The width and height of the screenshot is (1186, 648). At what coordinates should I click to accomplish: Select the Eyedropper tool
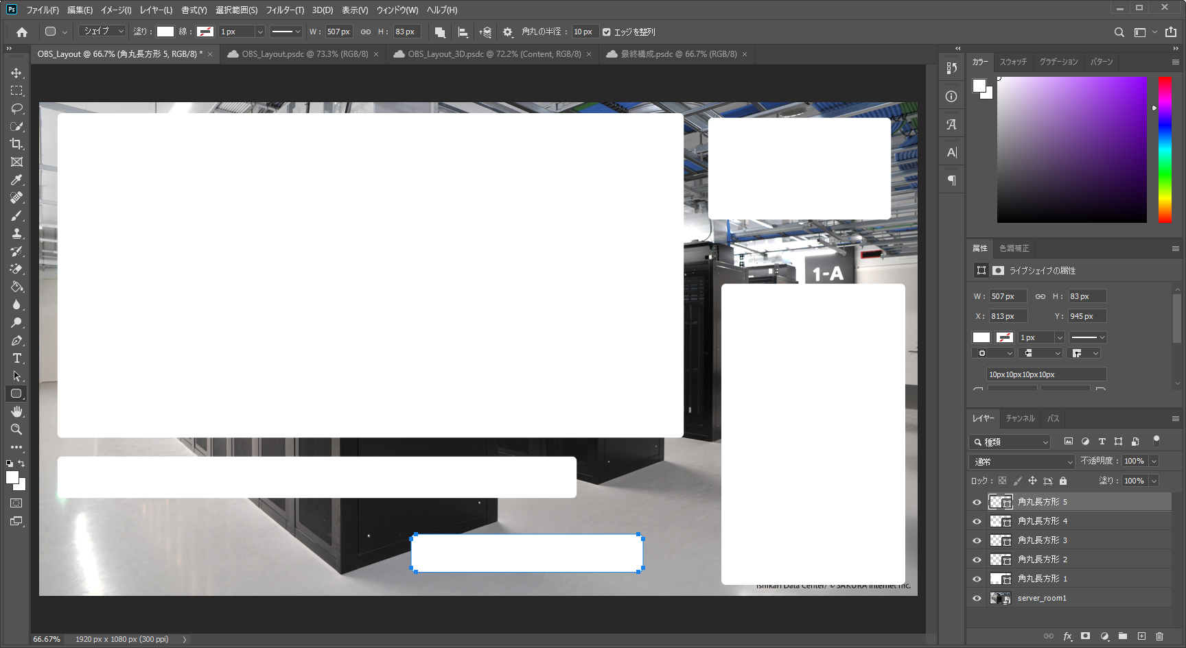16,180
